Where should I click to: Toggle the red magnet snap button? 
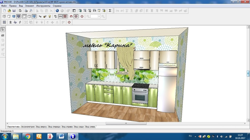click(x=71, y=16)
